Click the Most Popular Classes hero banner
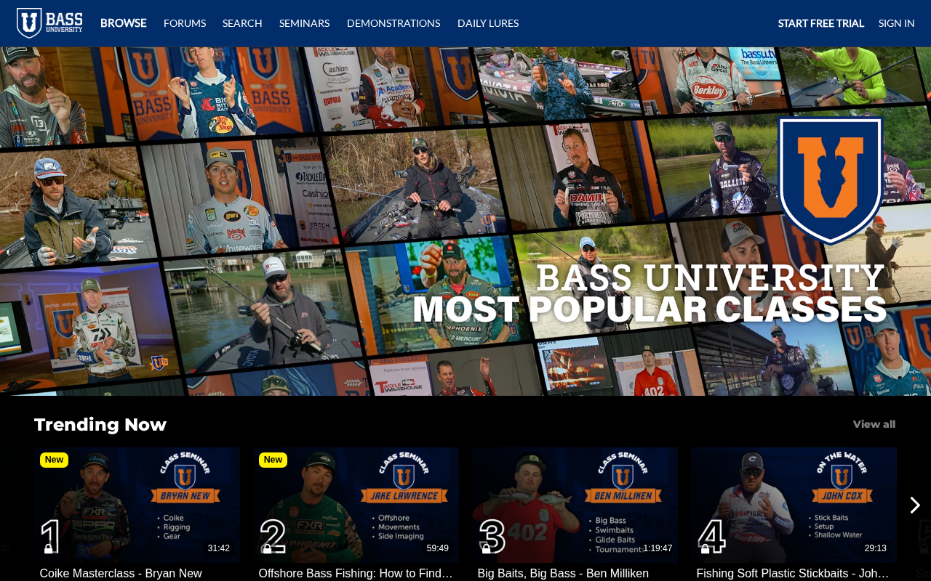 pyautogui.click(x=465, y=222)
